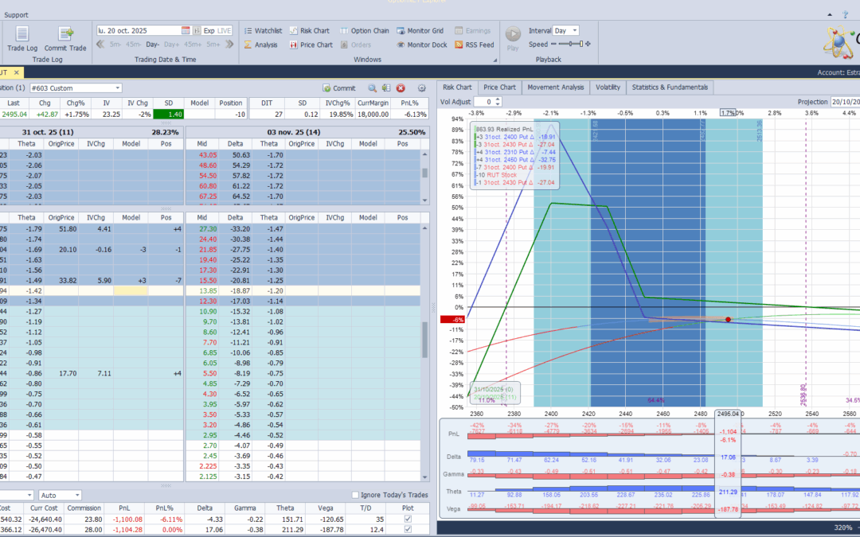Click the Earnings window icon
The height and width of the screenshot is (537, 860).
(x=473, y=31)
